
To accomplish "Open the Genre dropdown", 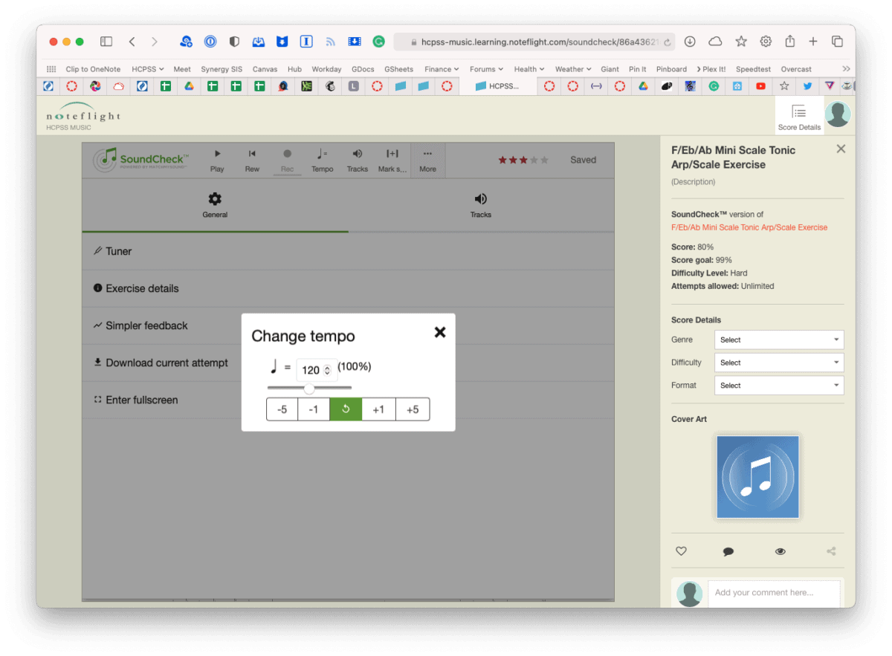I will coord(779,340).
